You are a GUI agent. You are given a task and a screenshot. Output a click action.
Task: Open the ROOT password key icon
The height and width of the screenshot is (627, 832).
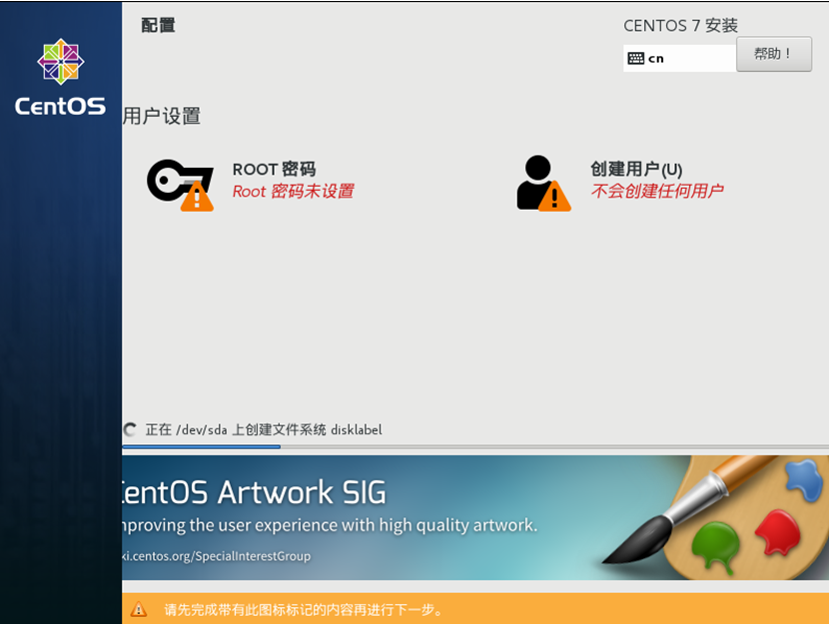click(181, 185)
